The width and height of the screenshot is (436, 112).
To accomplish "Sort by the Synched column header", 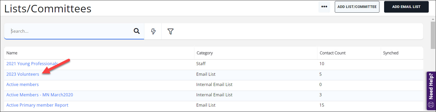I will click(391, 53).
